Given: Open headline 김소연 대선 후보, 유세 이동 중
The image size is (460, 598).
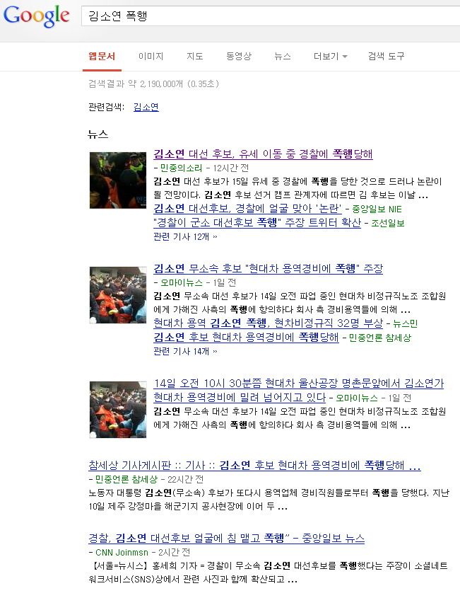Looking at the screenshot, I should pos(263,154).
